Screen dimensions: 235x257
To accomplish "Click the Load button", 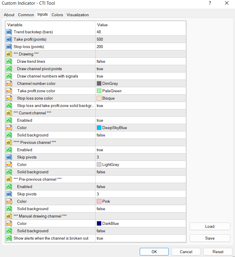I will [x=210, y=226].
